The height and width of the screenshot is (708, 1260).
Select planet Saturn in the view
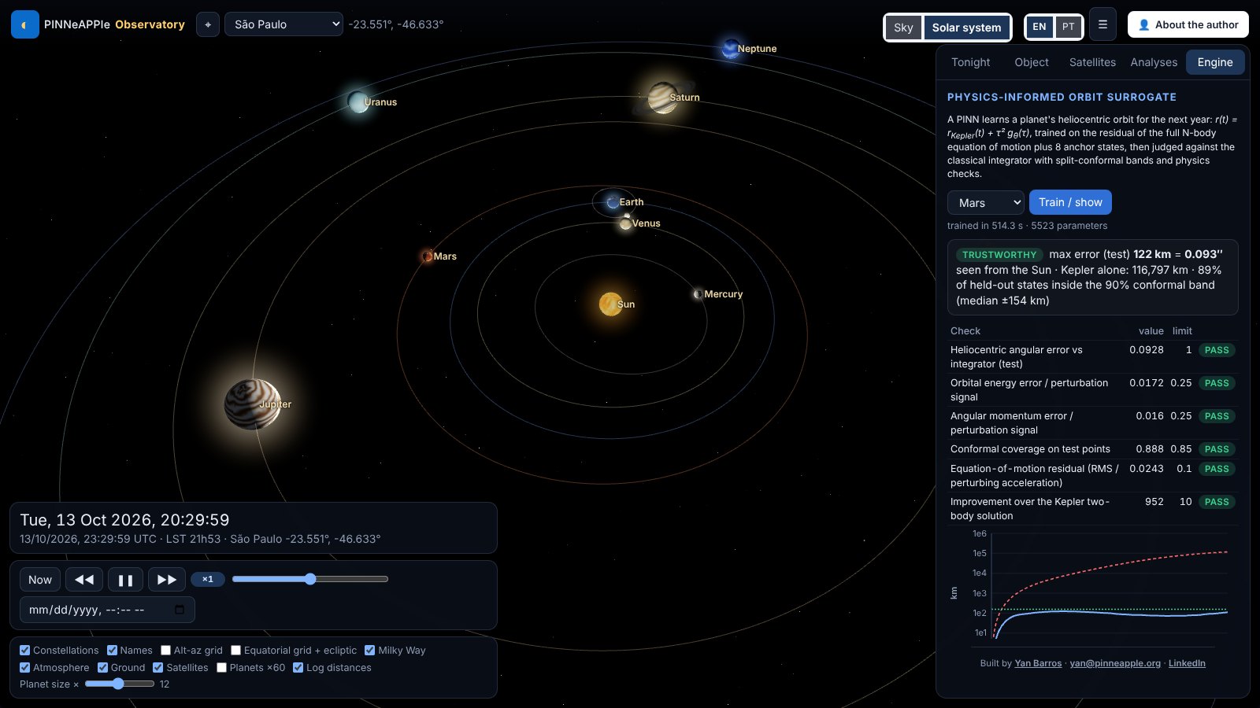pyautogui.click(x=663, y=98)
